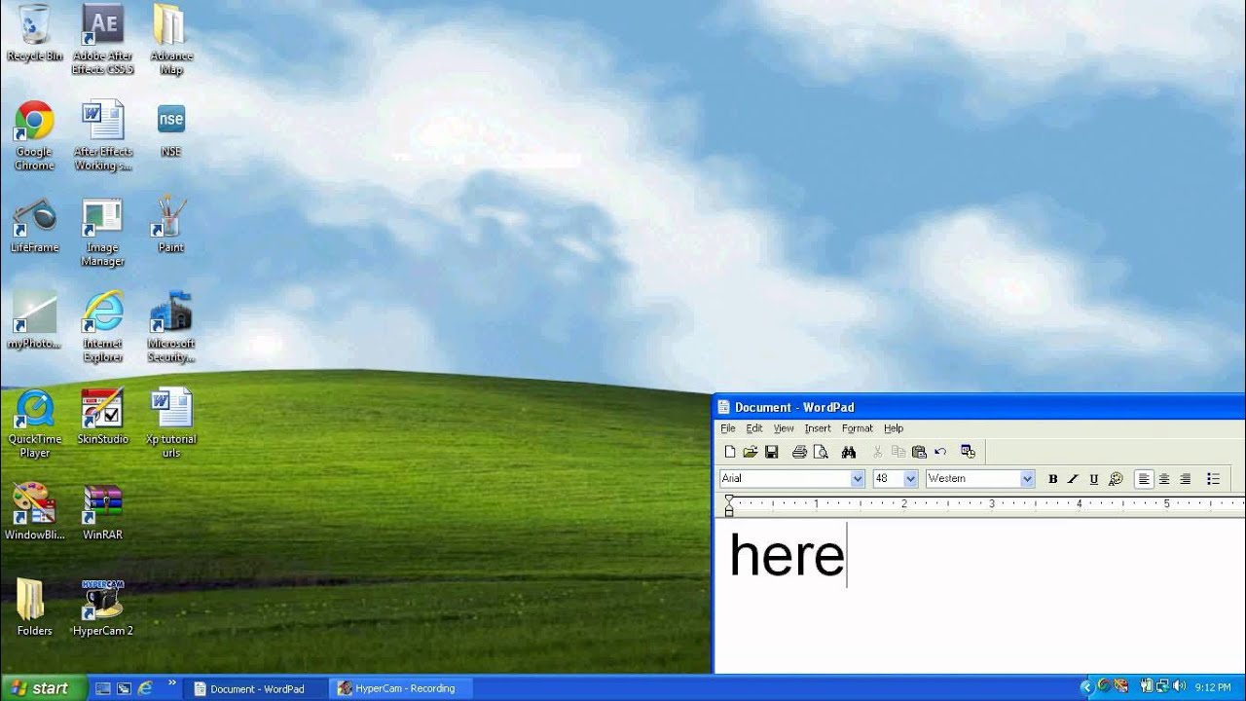
Task: Click the Start button
Action: pyautogui.click(x=44, y=688)
